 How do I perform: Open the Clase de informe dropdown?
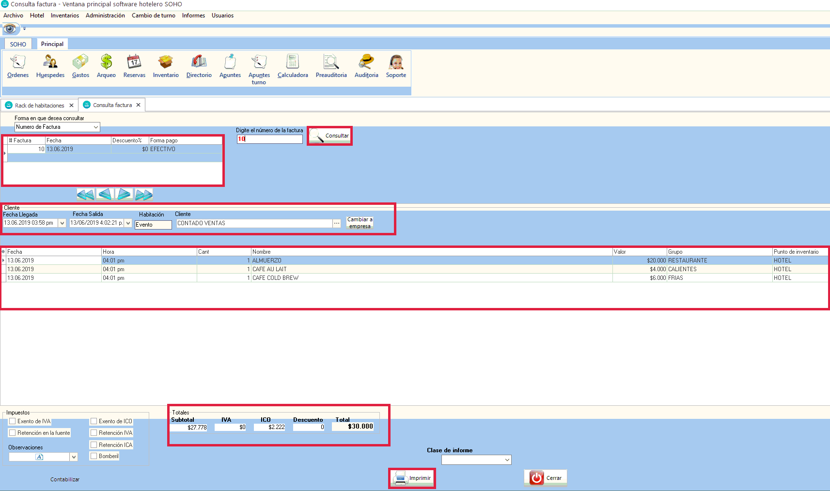click(x=507, y=460)
